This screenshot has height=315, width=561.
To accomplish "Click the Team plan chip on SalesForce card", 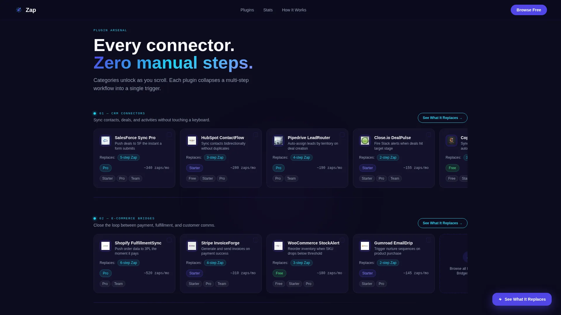I will (x=135, y=178).
